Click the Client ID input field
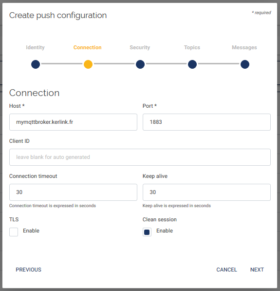This screenshot has width=280, height=291. pyautogui.click(x=140, y=157)
